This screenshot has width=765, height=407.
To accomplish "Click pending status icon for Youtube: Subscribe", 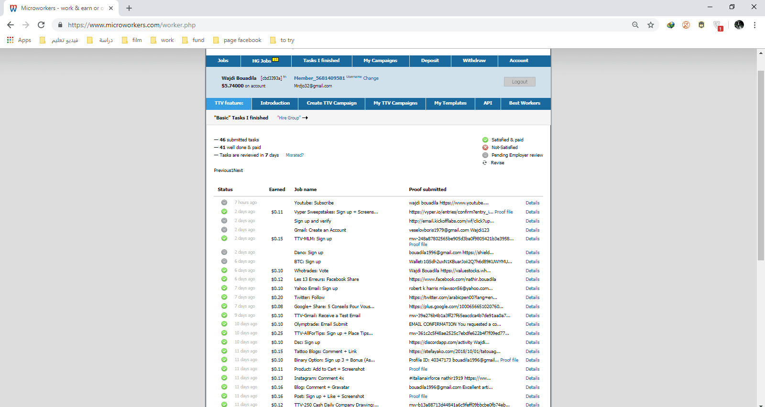I will (x=224, y=203).
